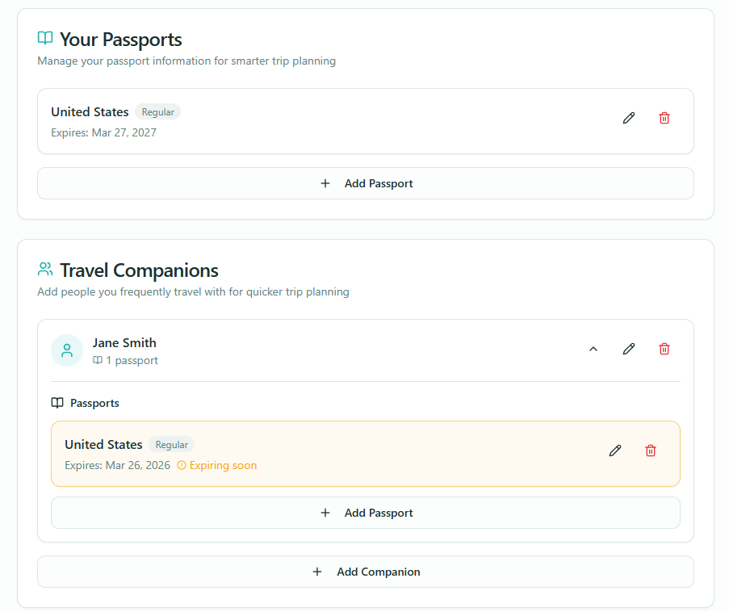Click Add Passport inside Jane Smith's card
Screen dimensions: 729x612
[x=365, y=513]
